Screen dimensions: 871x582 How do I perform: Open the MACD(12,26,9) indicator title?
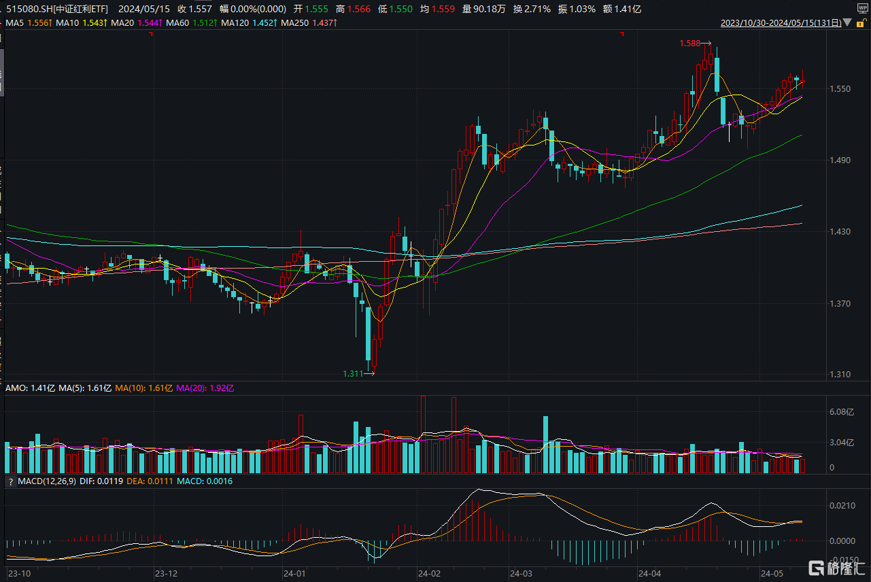47,481
